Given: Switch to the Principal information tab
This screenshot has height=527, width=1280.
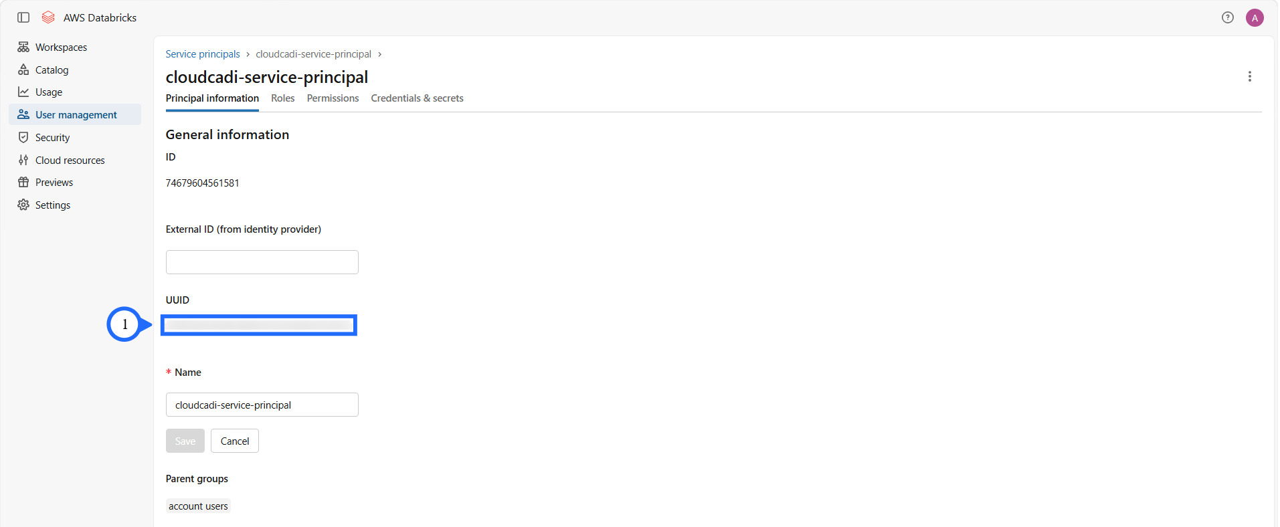Looking at the screenshot, I should point(212,98).
